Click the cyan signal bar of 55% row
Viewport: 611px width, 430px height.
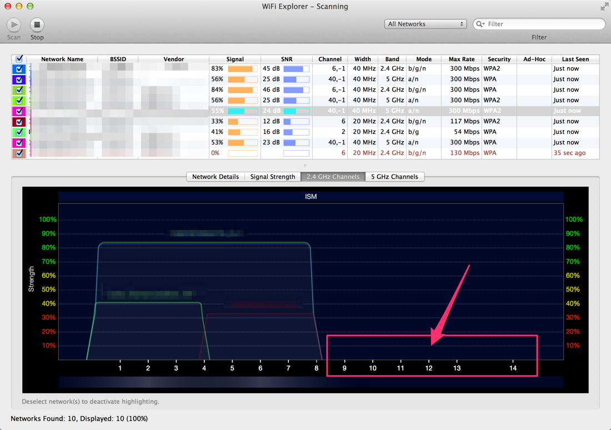(x=243, y=111)
